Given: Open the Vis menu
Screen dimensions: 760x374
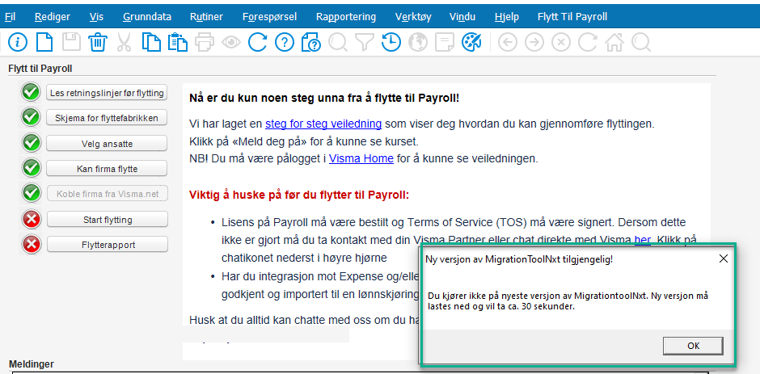Looking at the screenshot, I should click(x=96, y=17).
